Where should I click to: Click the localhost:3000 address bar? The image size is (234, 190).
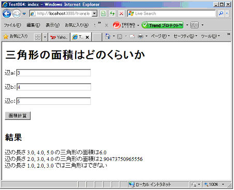tap(61, 13)
